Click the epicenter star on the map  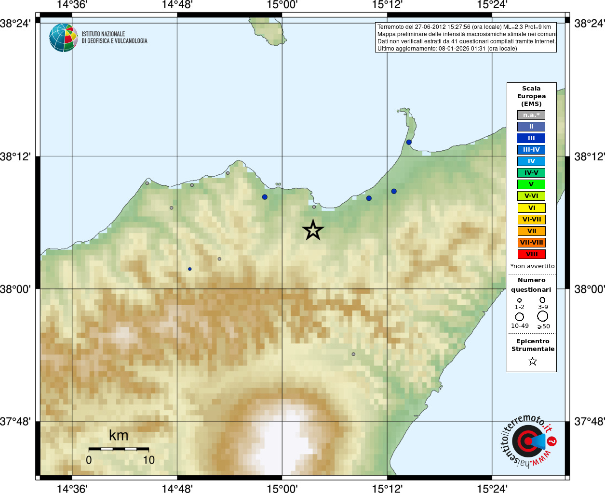313,230
